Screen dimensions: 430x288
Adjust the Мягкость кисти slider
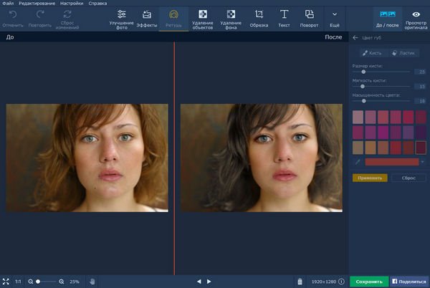(381, 86)
